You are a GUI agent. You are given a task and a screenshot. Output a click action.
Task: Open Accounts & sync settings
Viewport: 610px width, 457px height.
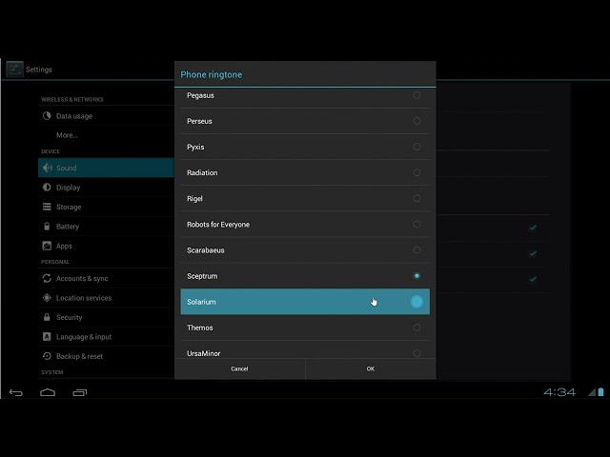coord(106,278)
